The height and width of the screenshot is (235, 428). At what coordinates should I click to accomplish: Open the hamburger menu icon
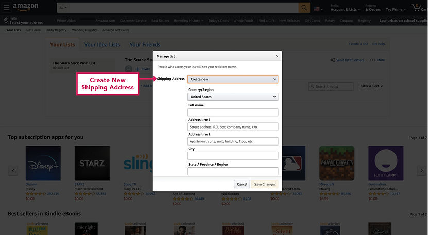[6, 7]
